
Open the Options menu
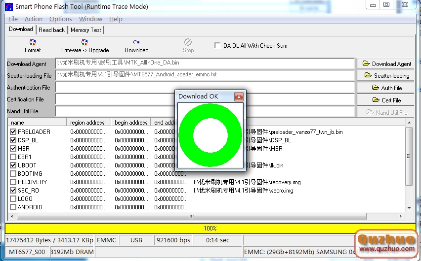(61, 19)
